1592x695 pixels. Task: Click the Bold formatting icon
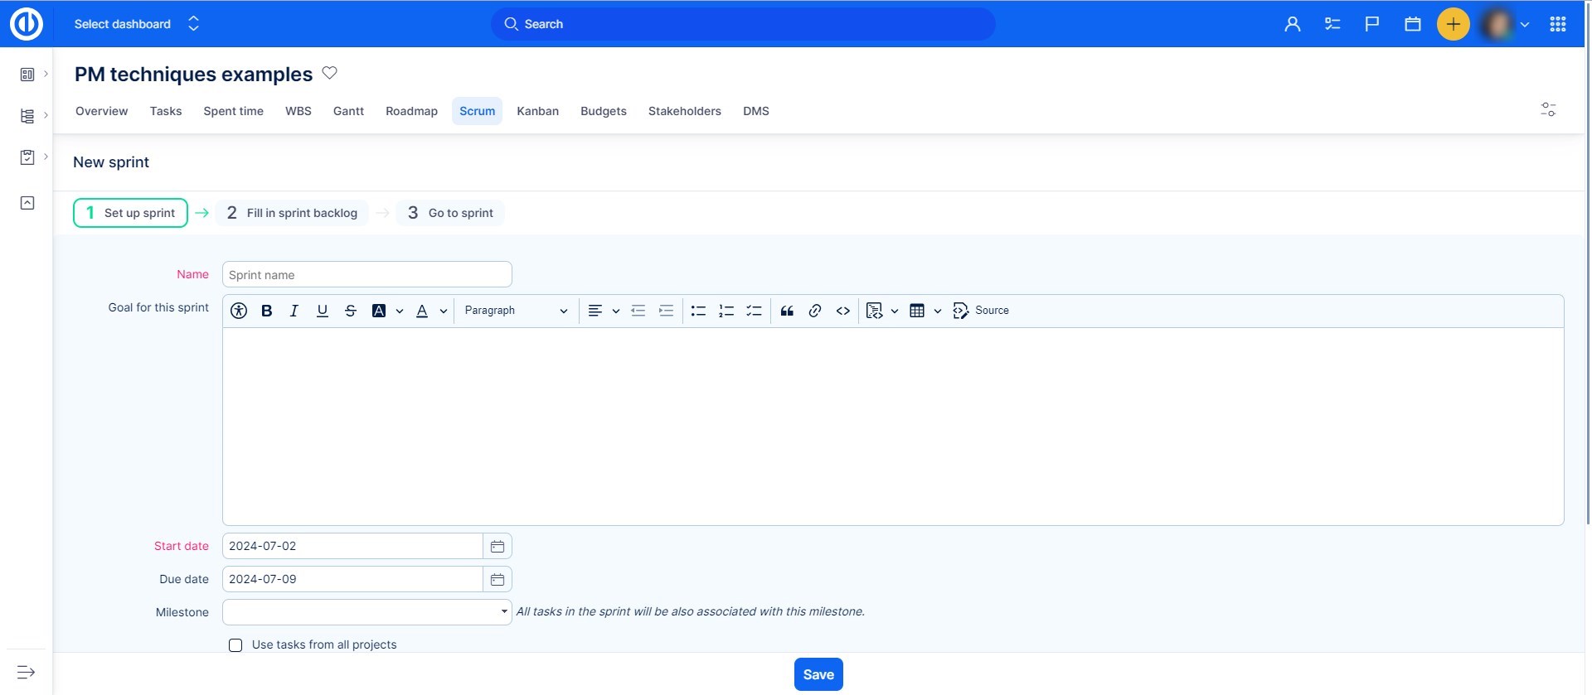[266, 311]
